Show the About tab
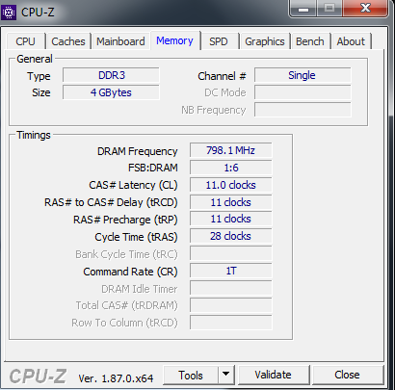This screenshot has width=395, height=390. click(351, 41)
